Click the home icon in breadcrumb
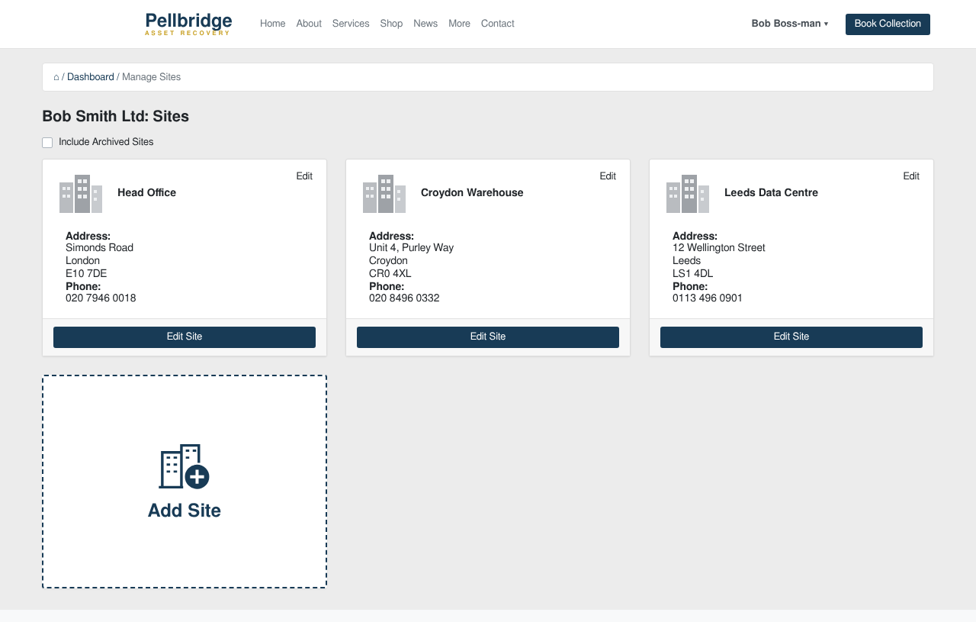Image resolution: width=976 pixels, height=622 pixels. 56,77
